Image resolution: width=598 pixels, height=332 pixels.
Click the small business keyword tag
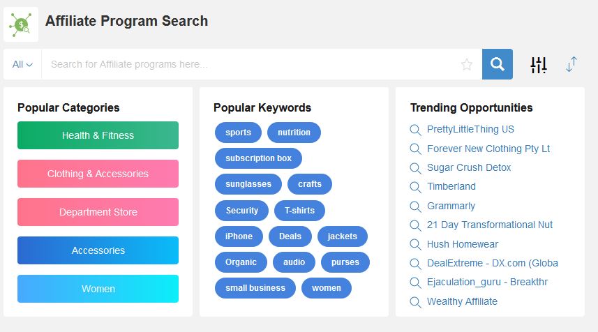(255, 288)
